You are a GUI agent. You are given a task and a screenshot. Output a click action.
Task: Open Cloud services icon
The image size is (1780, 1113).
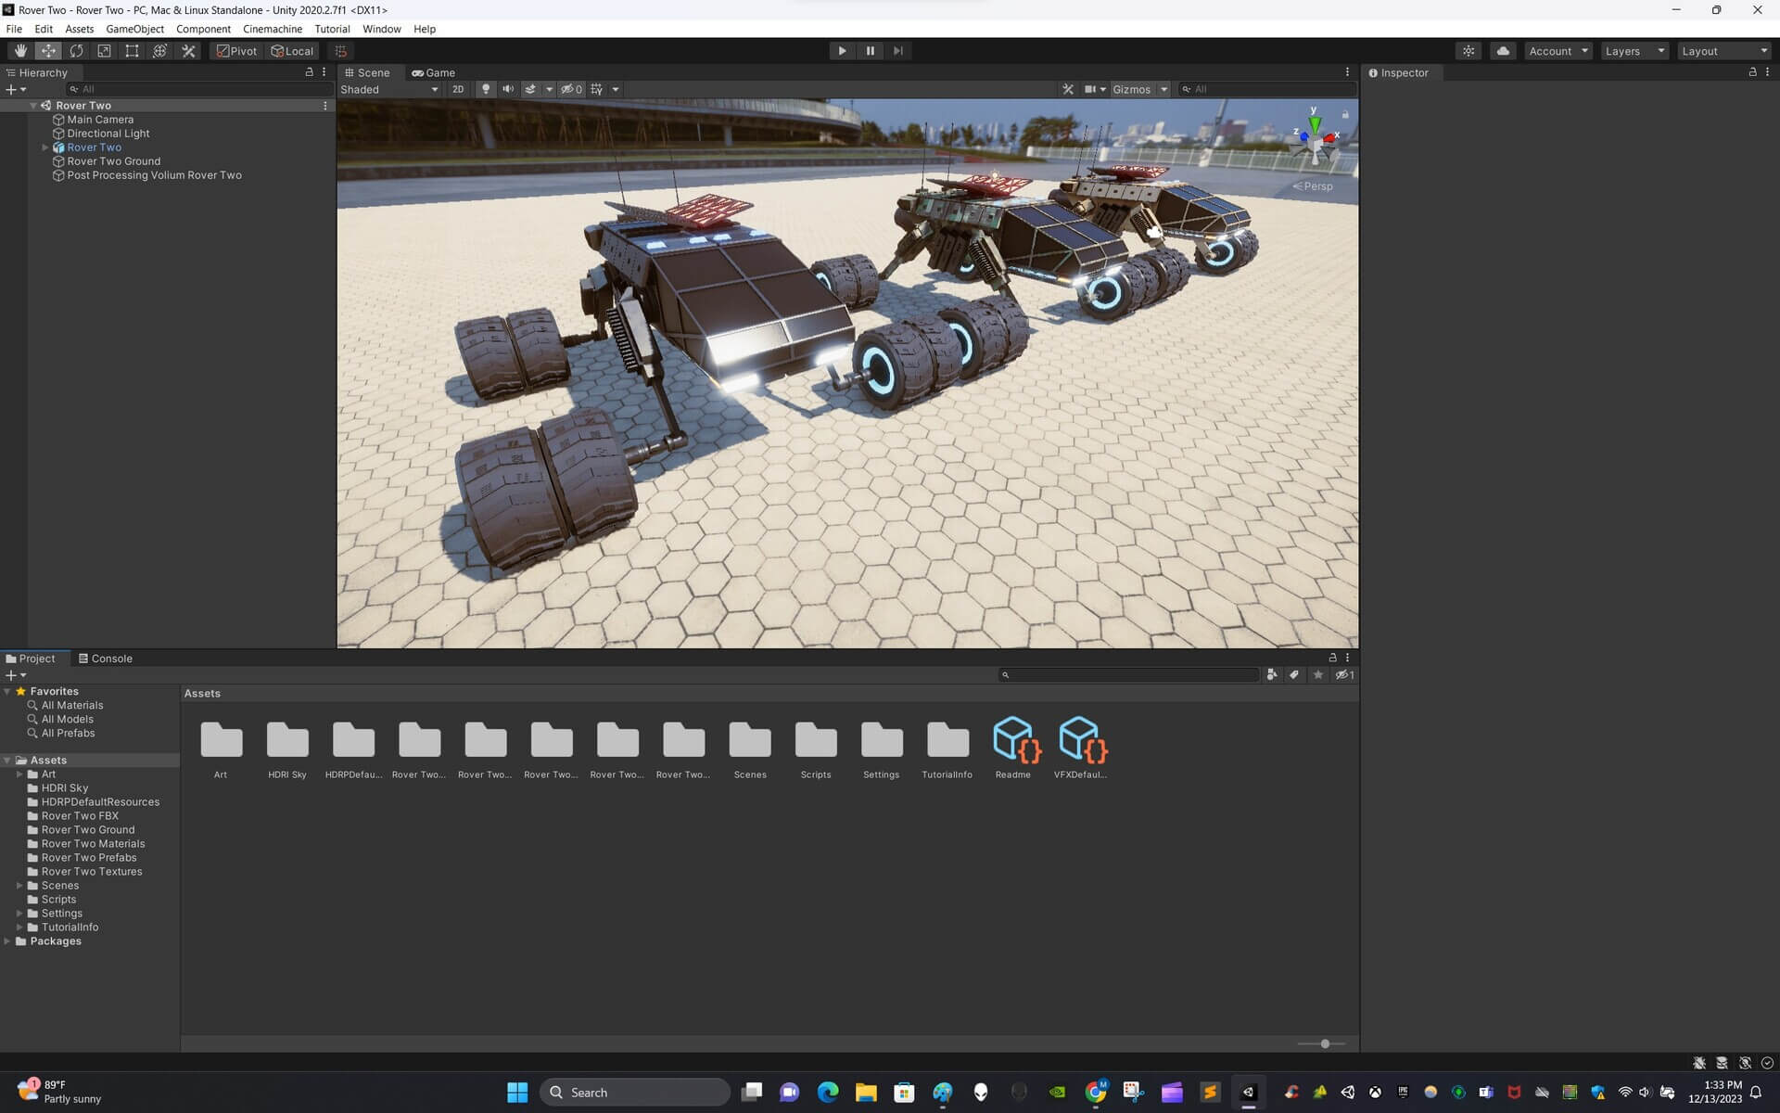[x=1503, y=51]
